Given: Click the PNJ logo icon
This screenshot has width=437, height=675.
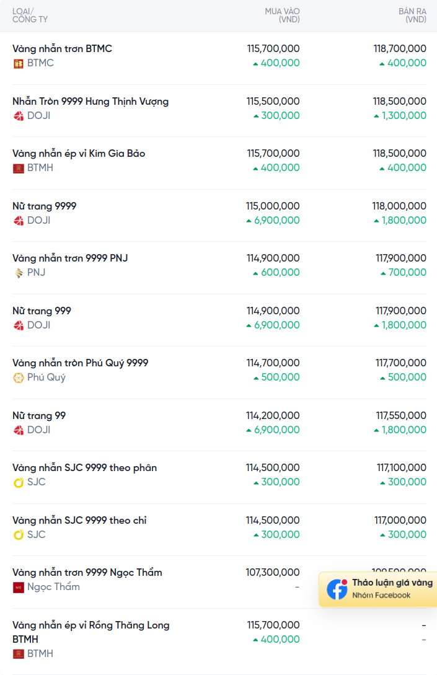Looking at the screenshot, I should (x=19, y=273).
